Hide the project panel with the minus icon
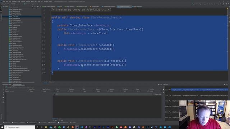 40,6
